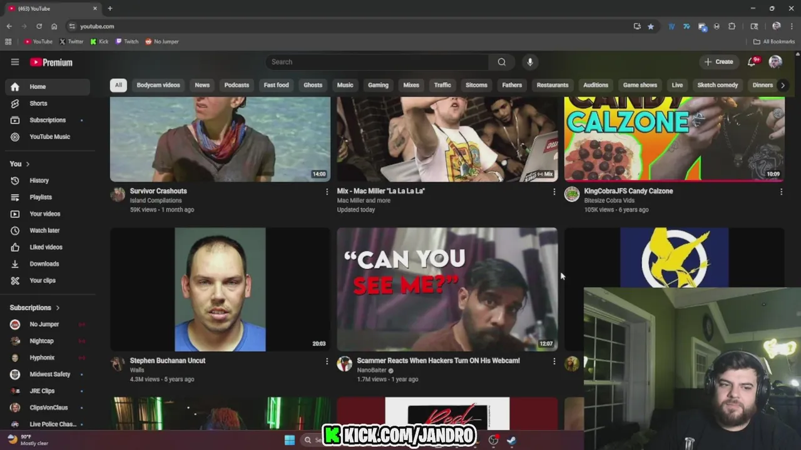Click the Chrome profile avatar

(x=777, y=26)
